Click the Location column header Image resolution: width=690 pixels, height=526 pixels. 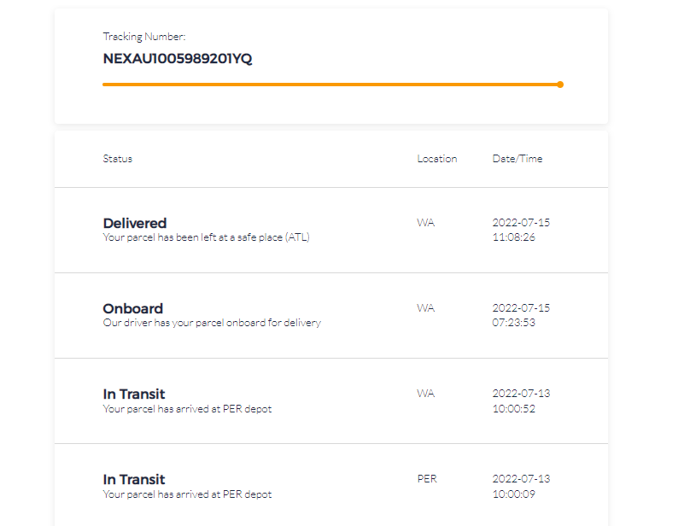pos(436,159)
